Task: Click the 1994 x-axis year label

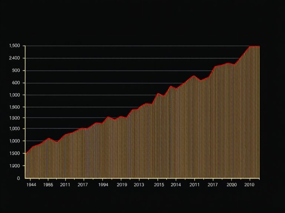Action: tap(103, 185)
